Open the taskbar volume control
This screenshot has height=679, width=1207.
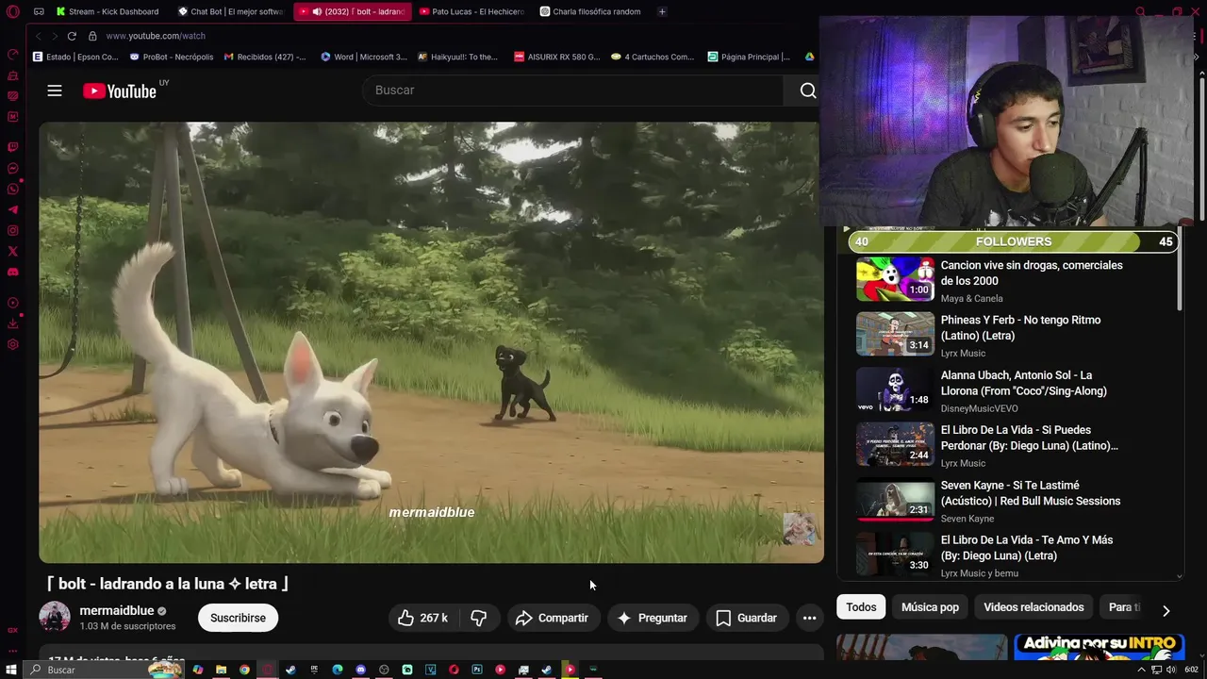click(x=1170, y=670)
